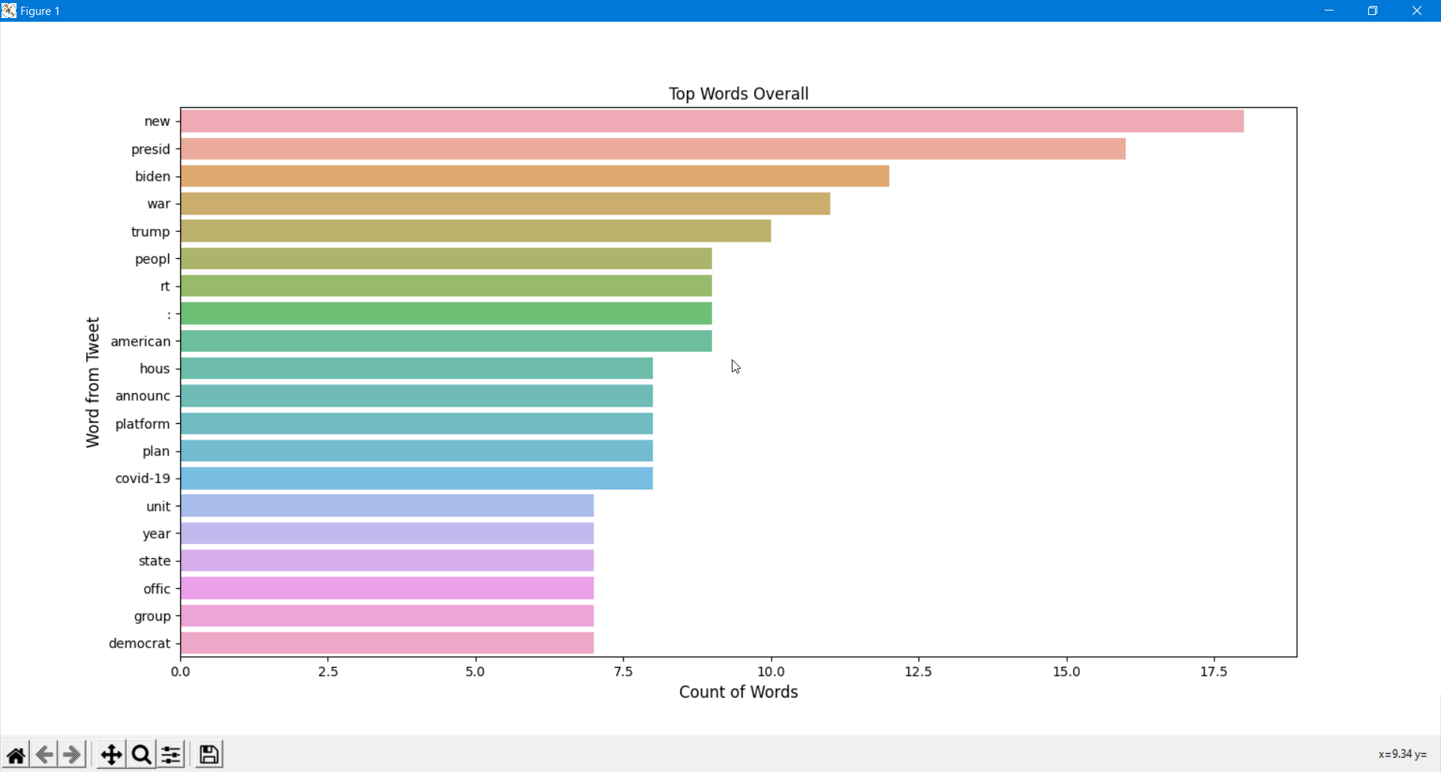The width and height of the screenshot is (1441, 772).
Task: Click the orange 'biden' bar
Action: coord(535,176)
